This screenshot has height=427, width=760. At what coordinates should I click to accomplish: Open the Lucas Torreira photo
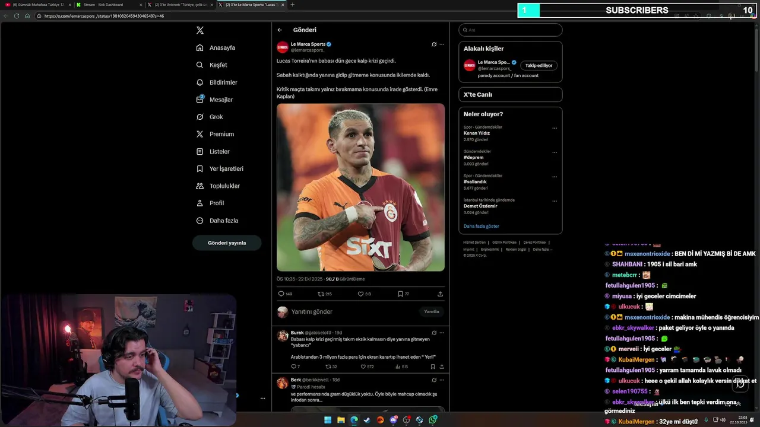360,187
